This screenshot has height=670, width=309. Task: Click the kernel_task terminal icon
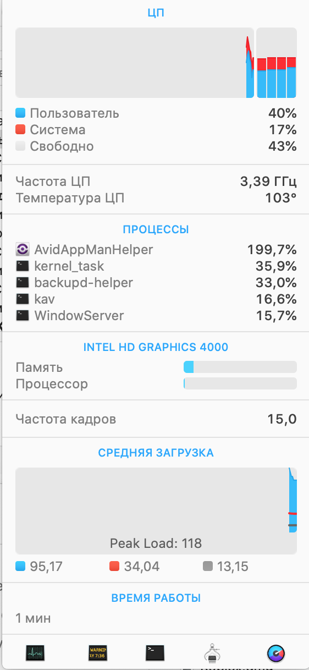point(22,266)
